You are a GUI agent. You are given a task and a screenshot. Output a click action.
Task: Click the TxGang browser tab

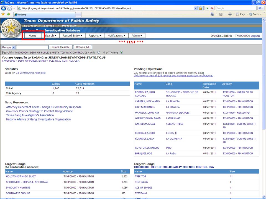pos(44,15)
